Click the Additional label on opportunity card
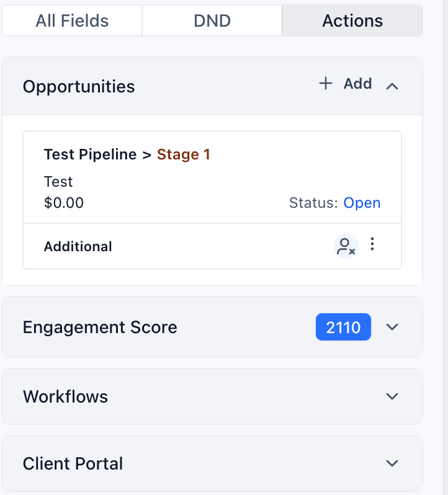The width and height of the screenshot is (448, 495). 78,246
